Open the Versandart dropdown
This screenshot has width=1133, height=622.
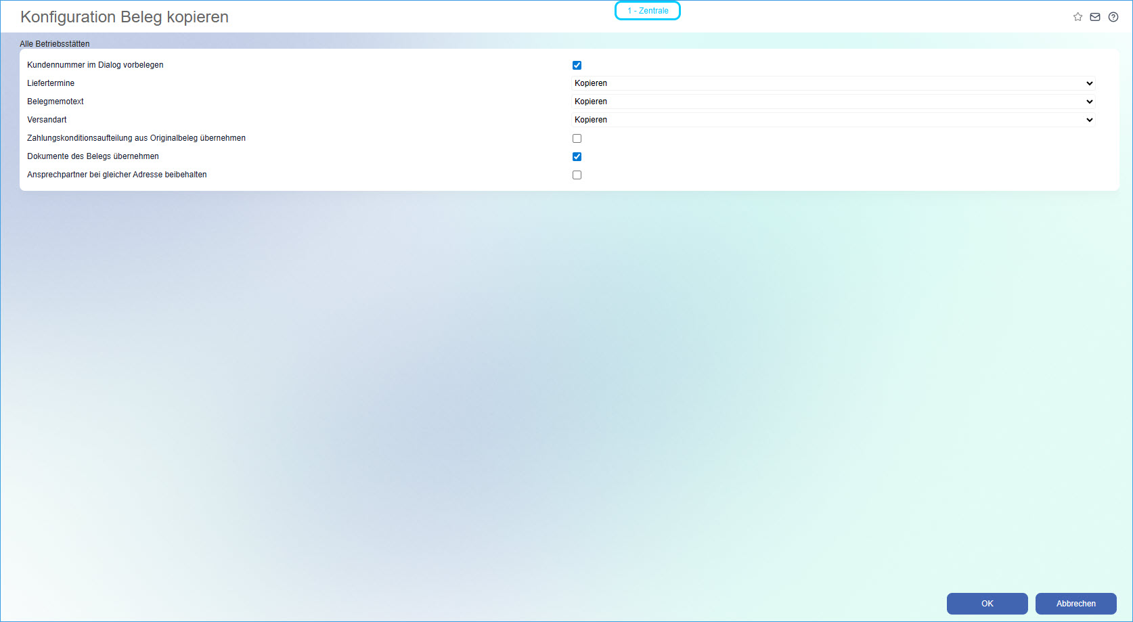tap(833, 120)
